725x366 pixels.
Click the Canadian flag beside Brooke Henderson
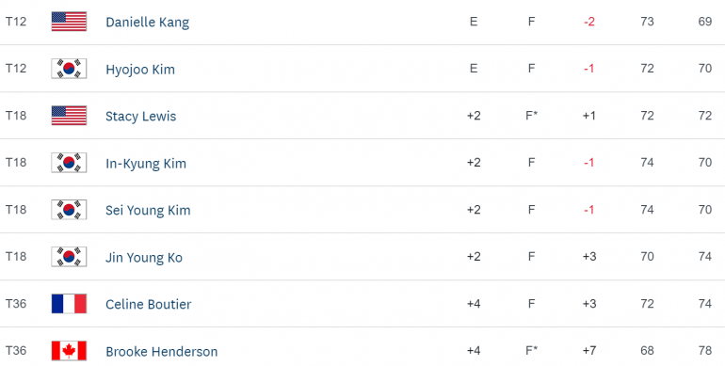click(69, 351)
